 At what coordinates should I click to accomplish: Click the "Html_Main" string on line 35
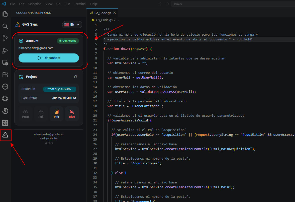coord(220,187)
